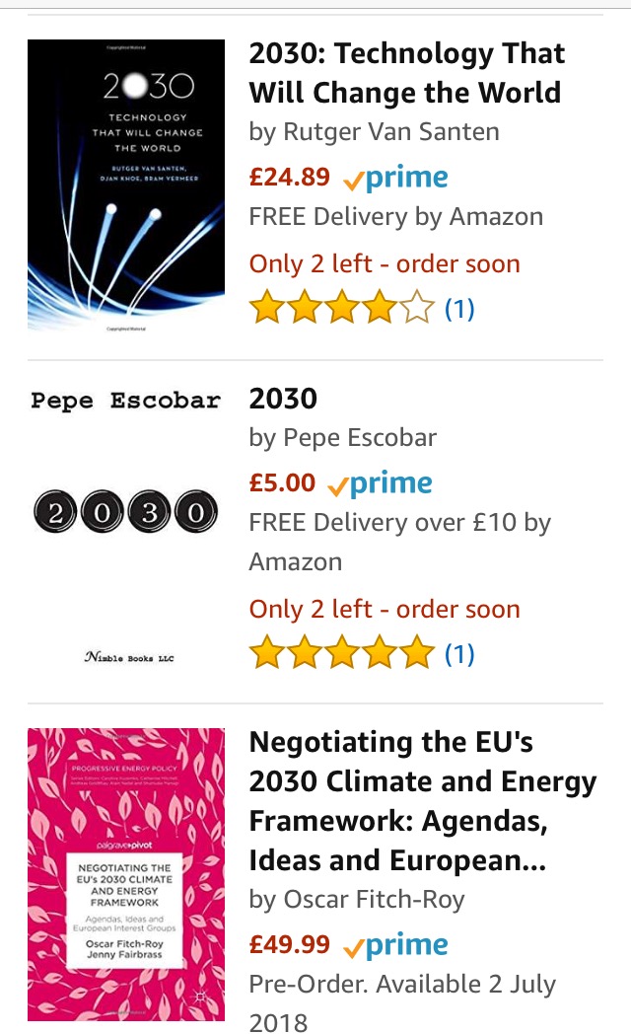
Task: Tap the Prime badge next to £5.00
Action: (x=380, y=484)
